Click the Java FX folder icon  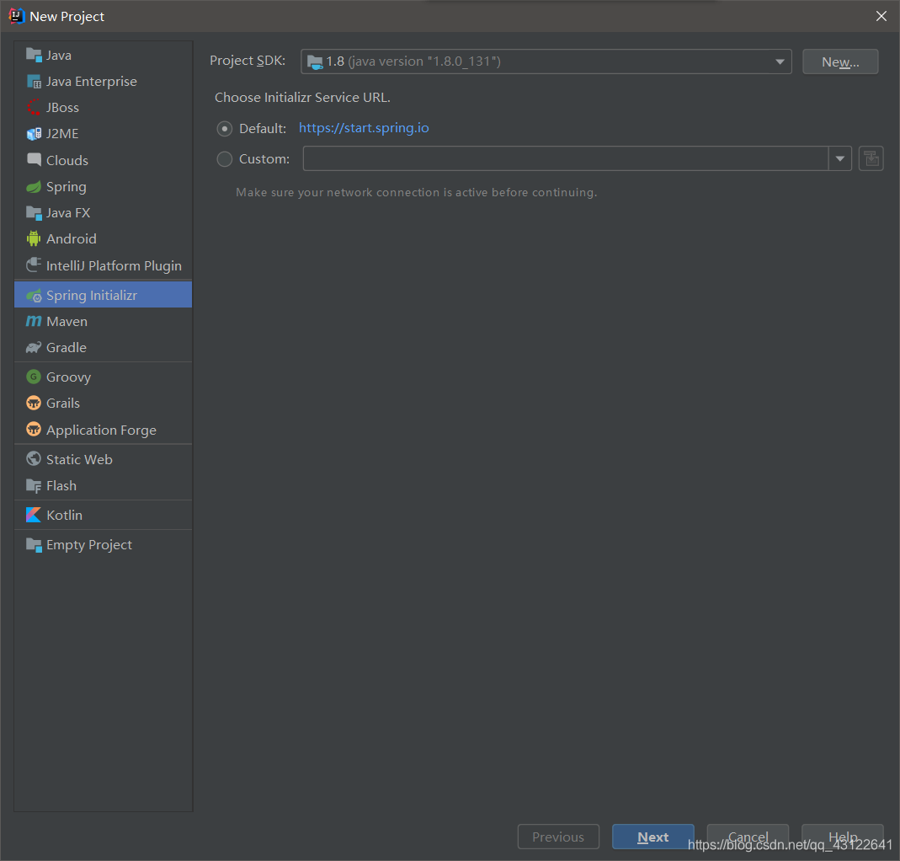click(x=34, y=213)
